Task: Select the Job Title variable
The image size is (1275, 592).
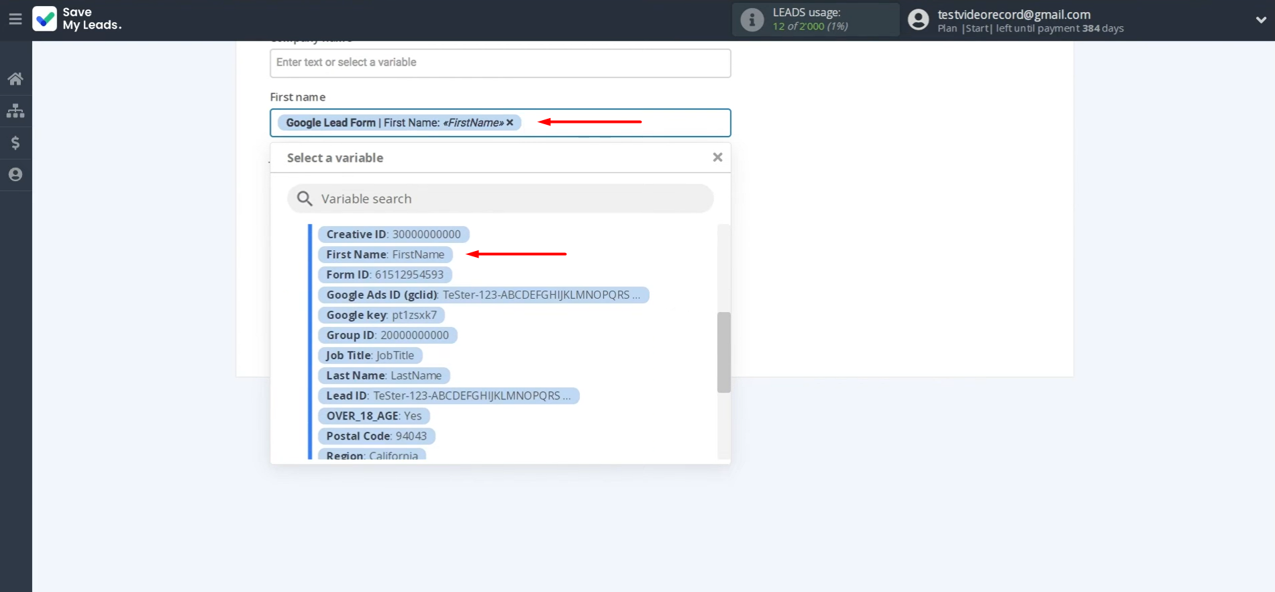Action: 370,355
